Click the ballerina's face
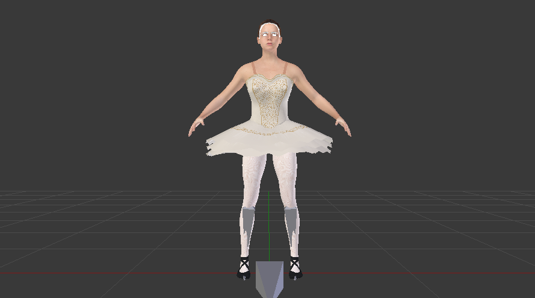Screen dimensions: 535x298 coord(269,40)
